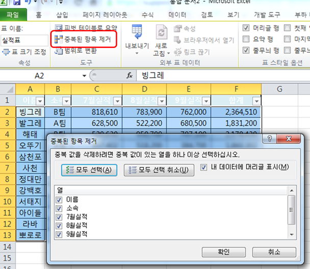Switch to the 홈 tab

[39, 15]
